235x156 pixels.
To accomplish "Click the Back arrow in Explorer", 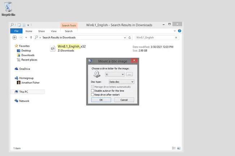I will pyautogui.click(x=14, y=37).
